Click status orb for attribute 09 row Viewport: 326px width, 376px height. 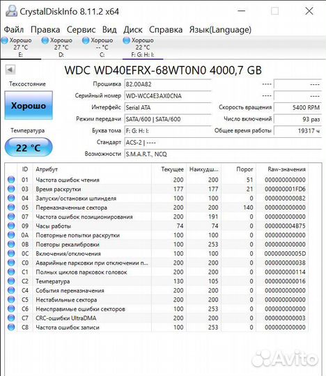pos(11,226)
